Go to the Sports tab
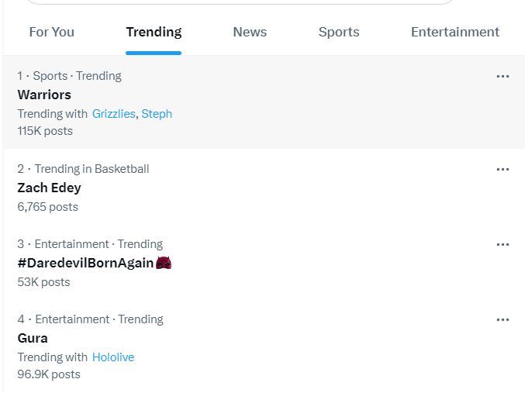Image resolution: width=525 pixels, height=393 pixels. (339, 32)
